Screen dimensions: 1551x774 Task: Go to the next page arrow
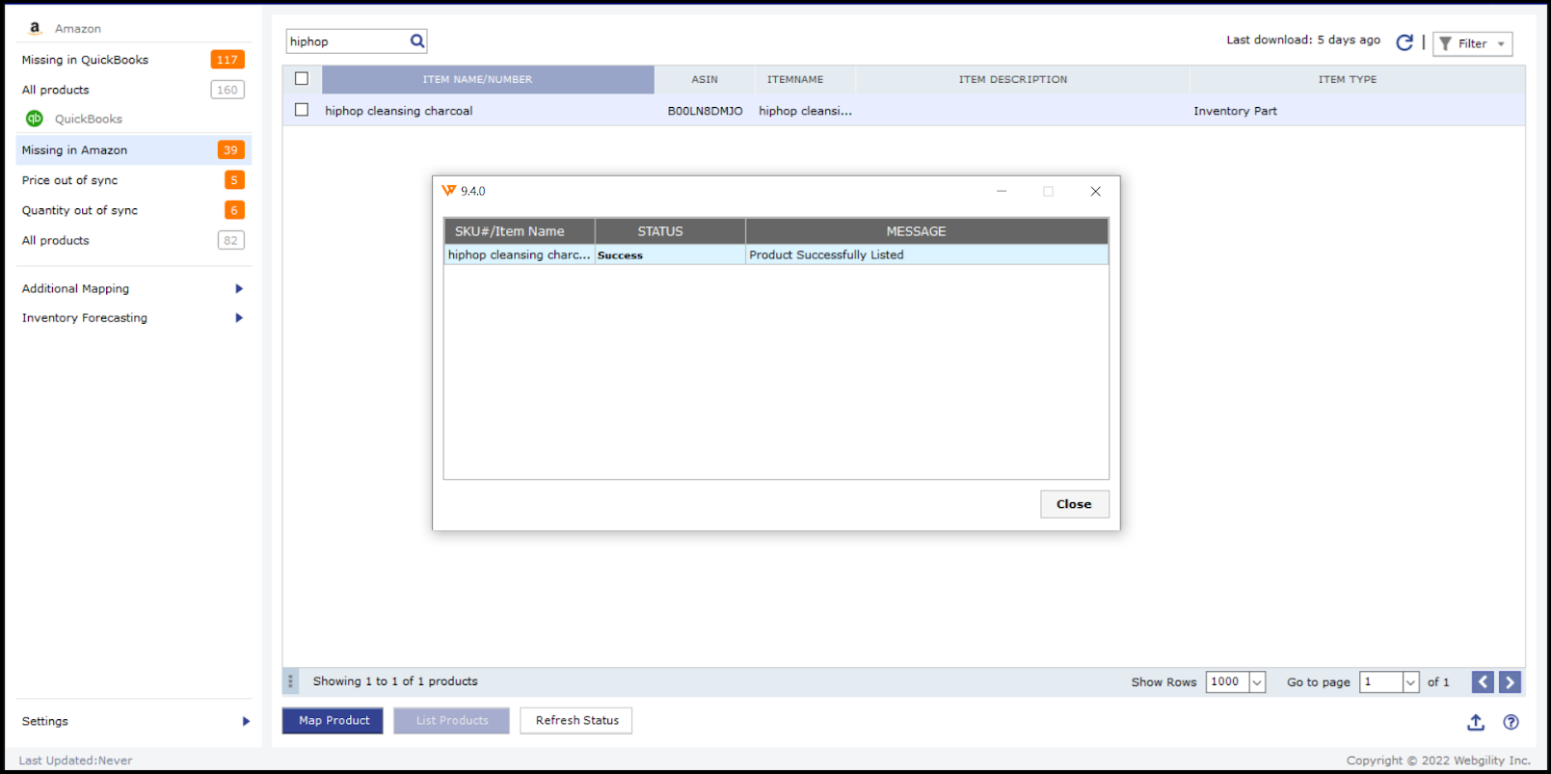click(1510, 682)
